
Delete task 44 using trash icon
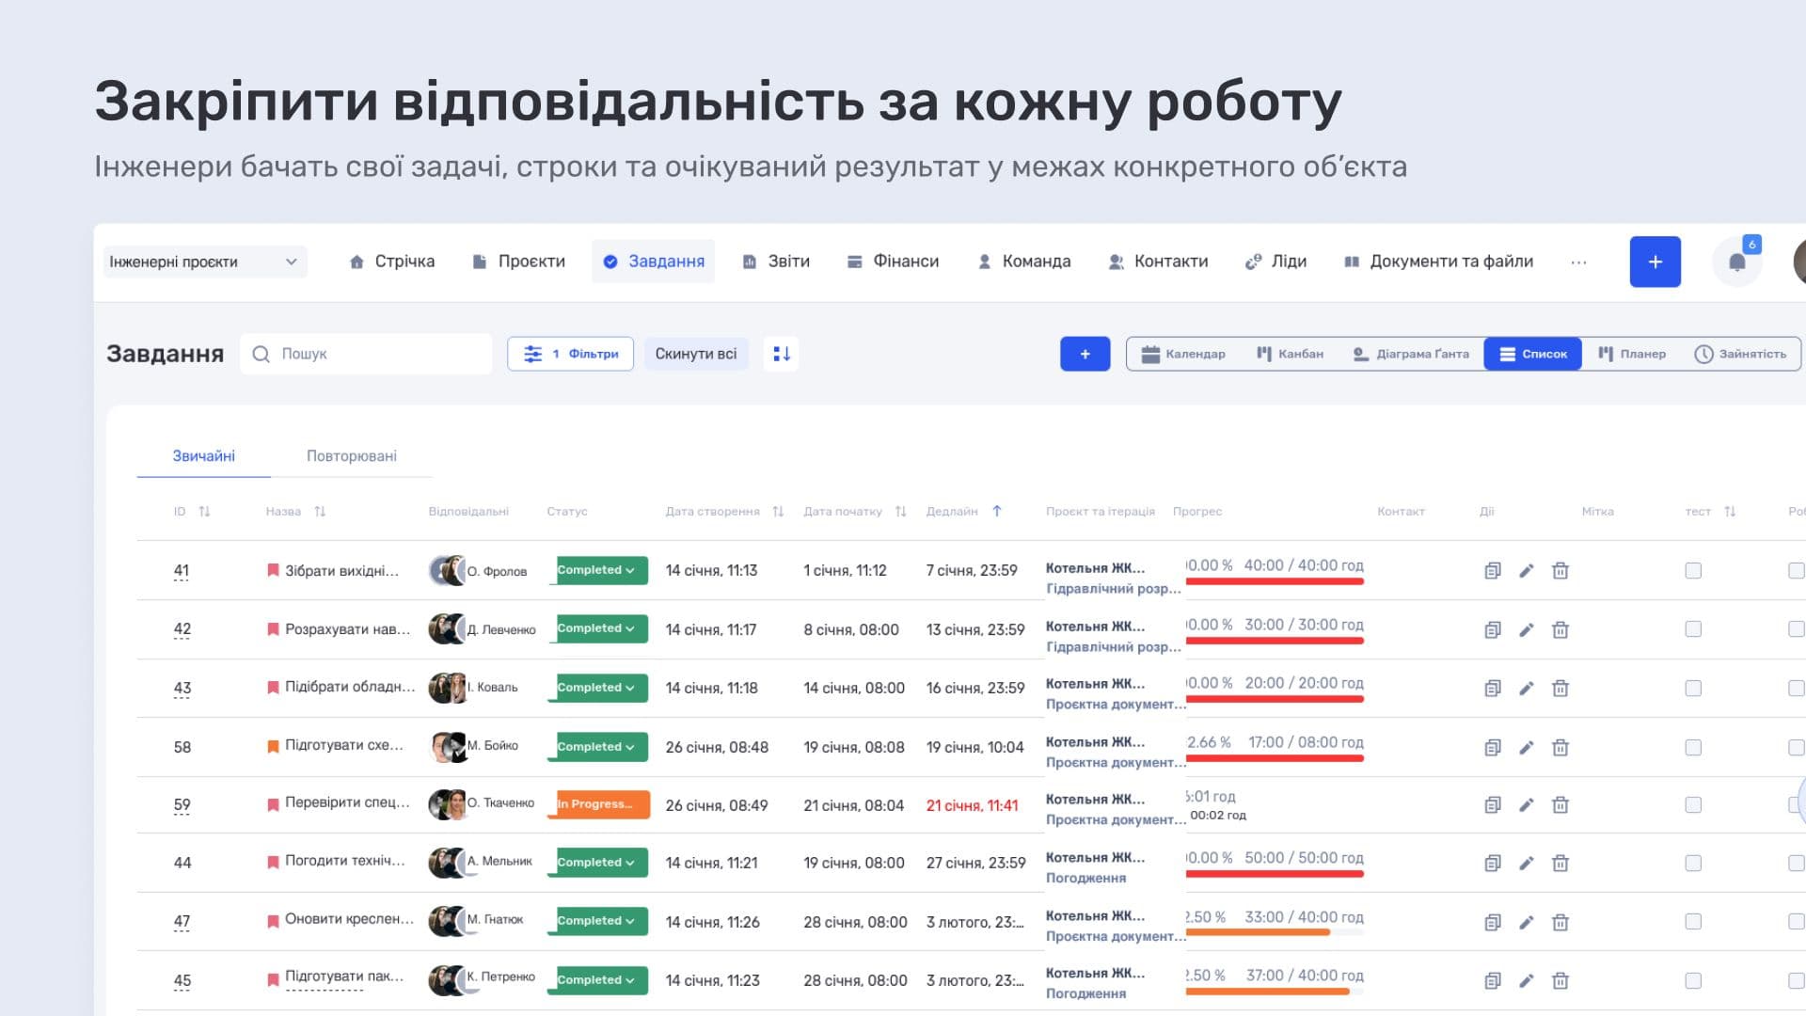pos(1560,863)
